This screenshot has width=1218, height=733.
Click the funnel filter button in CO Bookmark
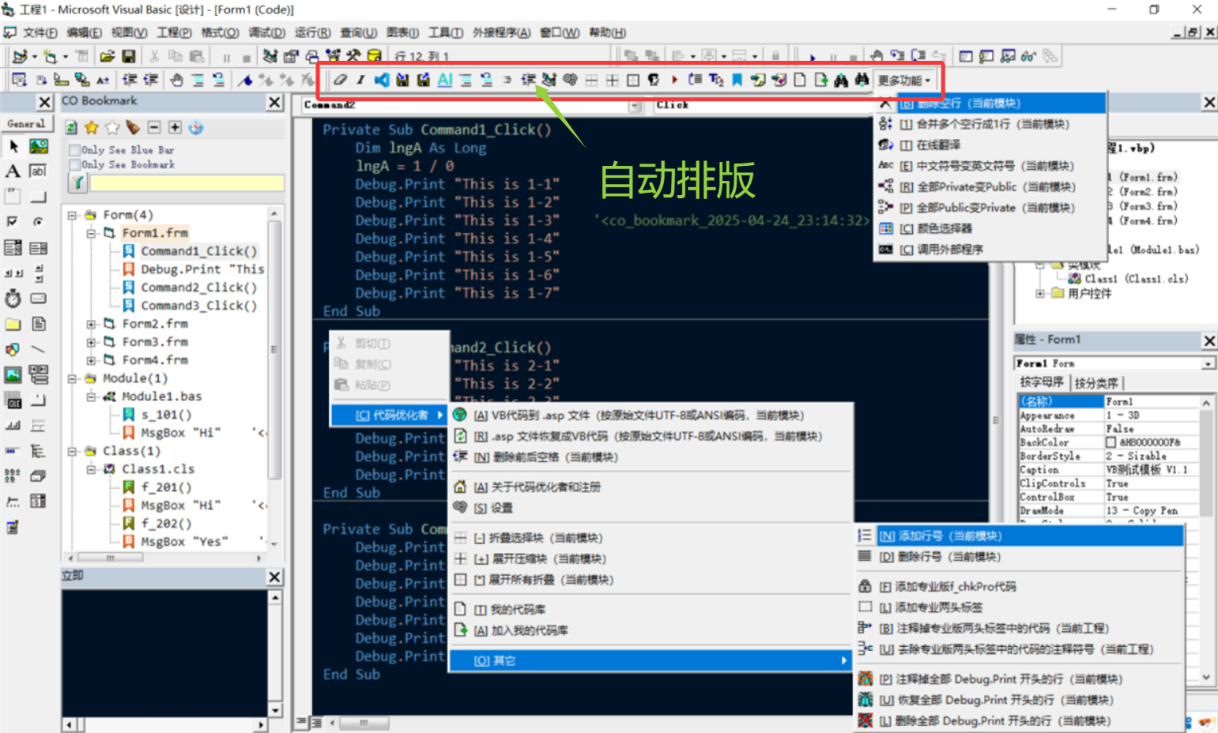click(77, 183)
